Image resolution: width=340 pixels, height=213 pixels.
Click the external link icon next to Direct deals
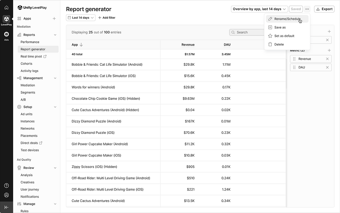point(41,143)
